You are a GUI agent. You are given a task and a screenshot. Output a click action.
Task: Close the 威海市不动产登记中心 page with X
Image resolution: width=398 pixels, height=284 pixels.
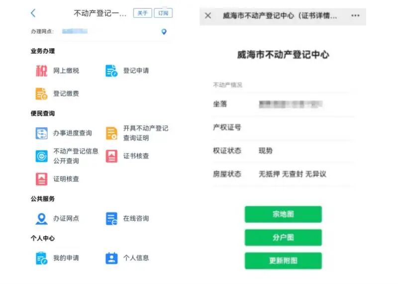(208, 16)
